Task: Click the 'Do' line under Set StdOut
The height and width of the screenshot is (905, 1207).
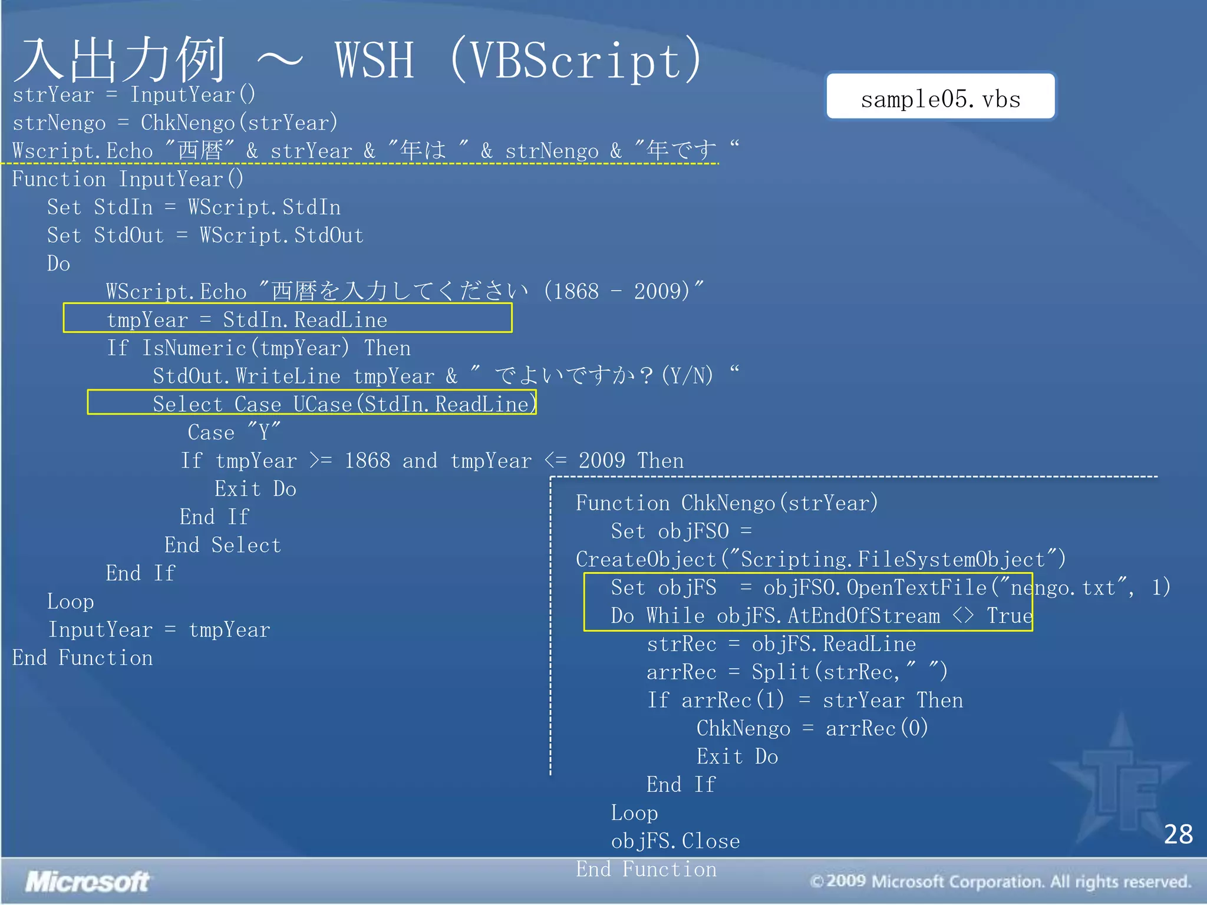Action: [59, 263]
